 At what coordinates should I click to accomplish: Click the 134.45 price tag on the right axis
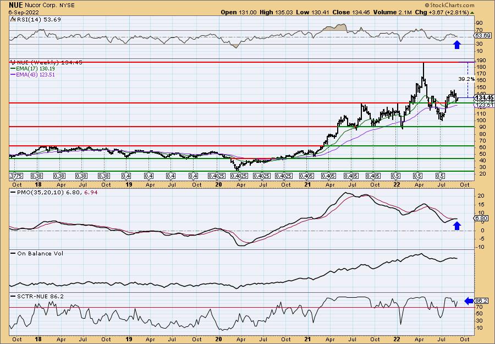pos(484,98)
